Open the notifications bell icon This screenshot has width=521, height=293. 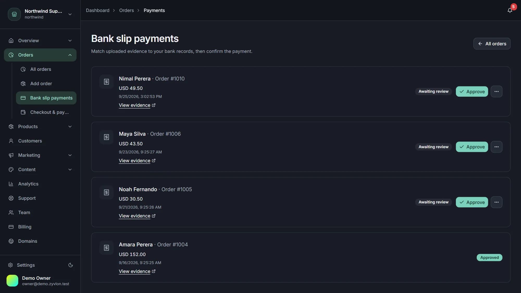point(510,10)
